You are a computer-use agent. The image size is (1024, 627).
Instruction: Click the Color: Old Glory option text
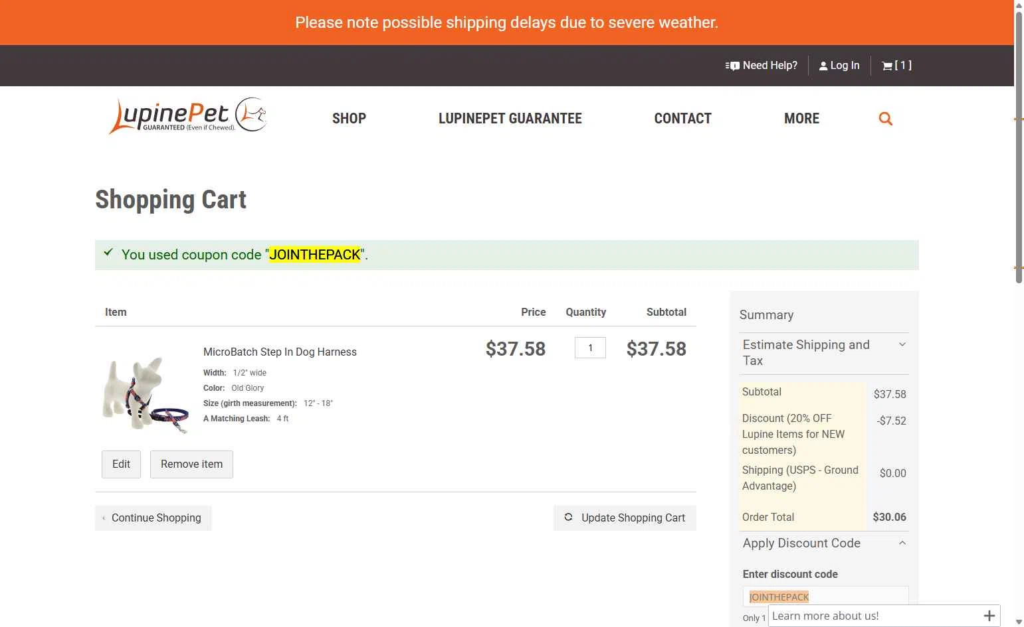click(234, 388)
